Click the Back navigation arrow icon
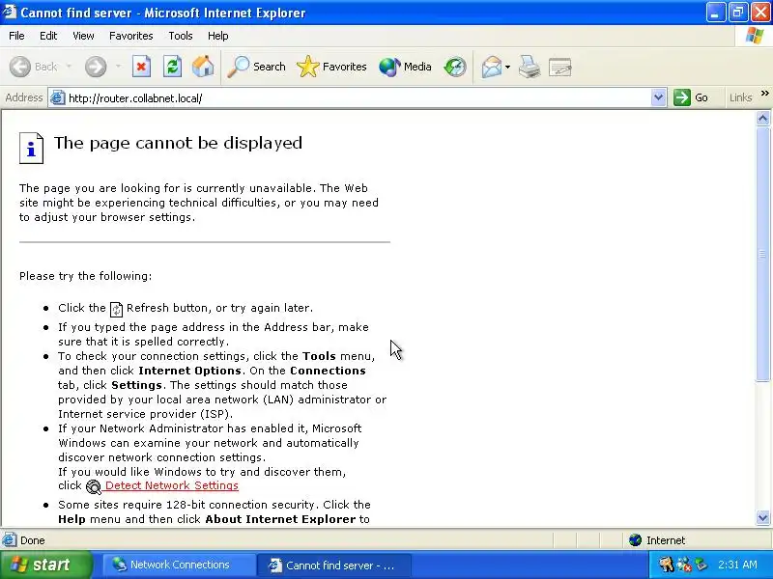This screenshot has height=579, width=773. pos(20,67)
